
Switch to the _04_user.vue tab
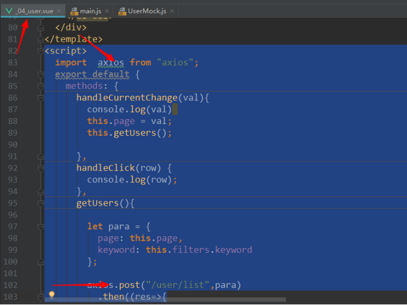pos(33,11)
